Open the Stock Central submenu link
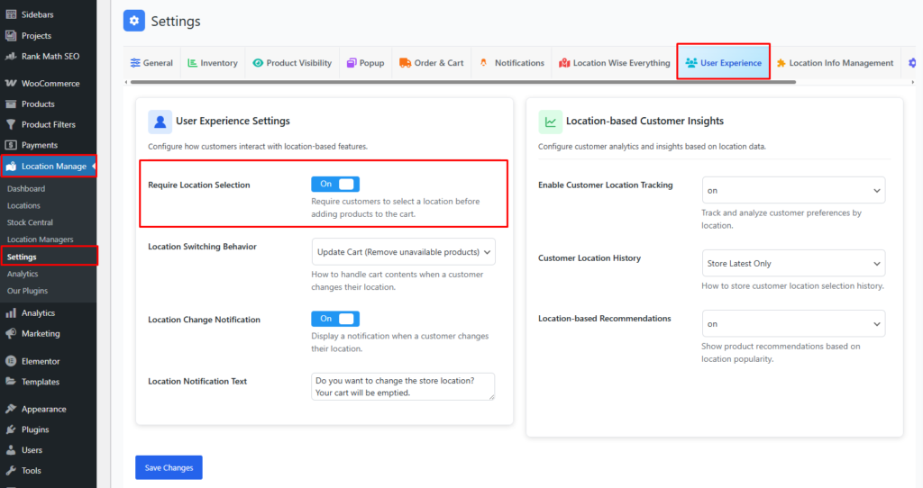Viewport: 923px width, 488px height. 30,222
